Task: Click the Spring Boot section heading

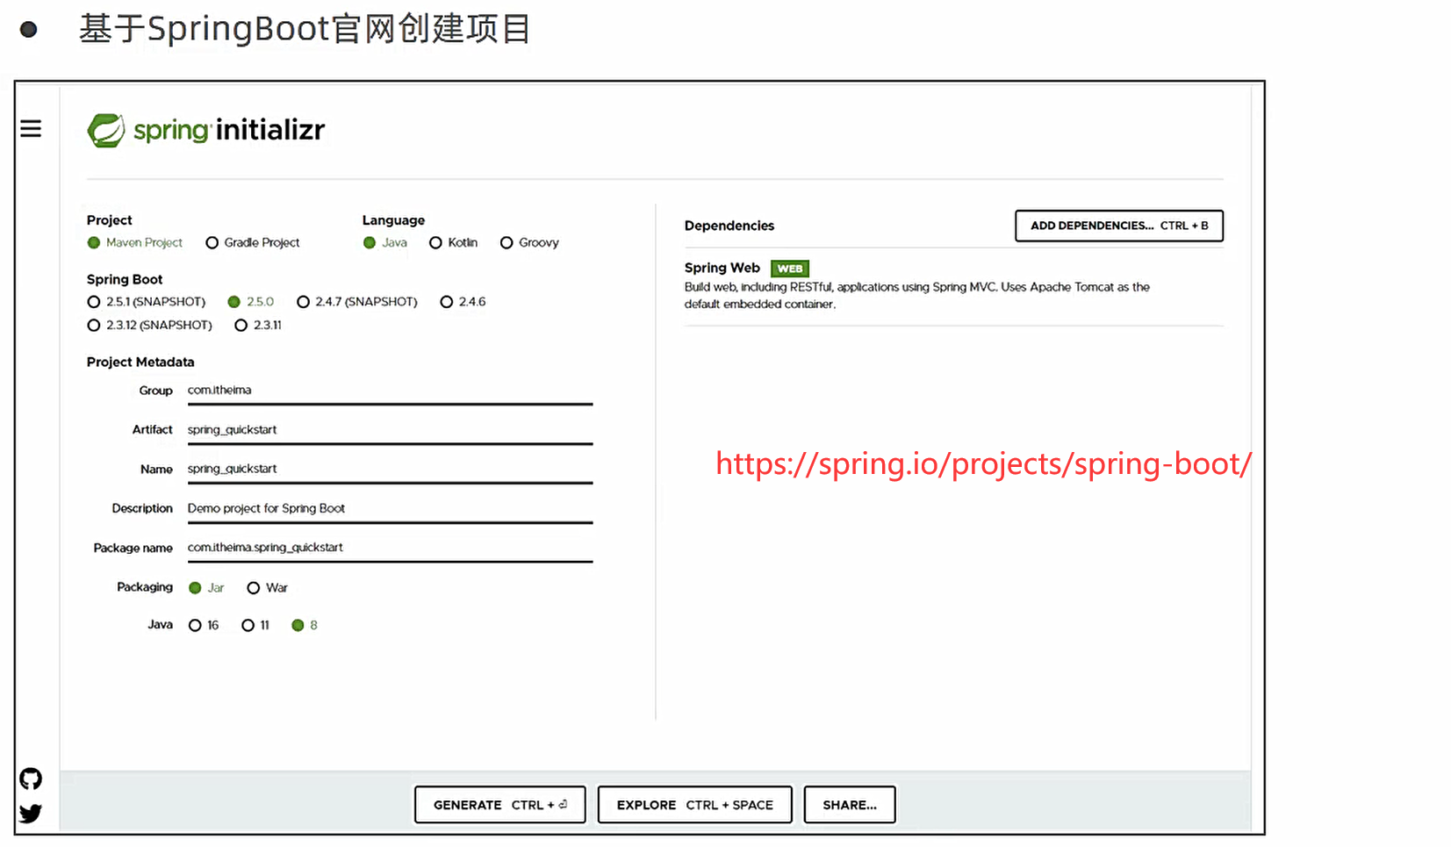Action: [x=125, y=279]
